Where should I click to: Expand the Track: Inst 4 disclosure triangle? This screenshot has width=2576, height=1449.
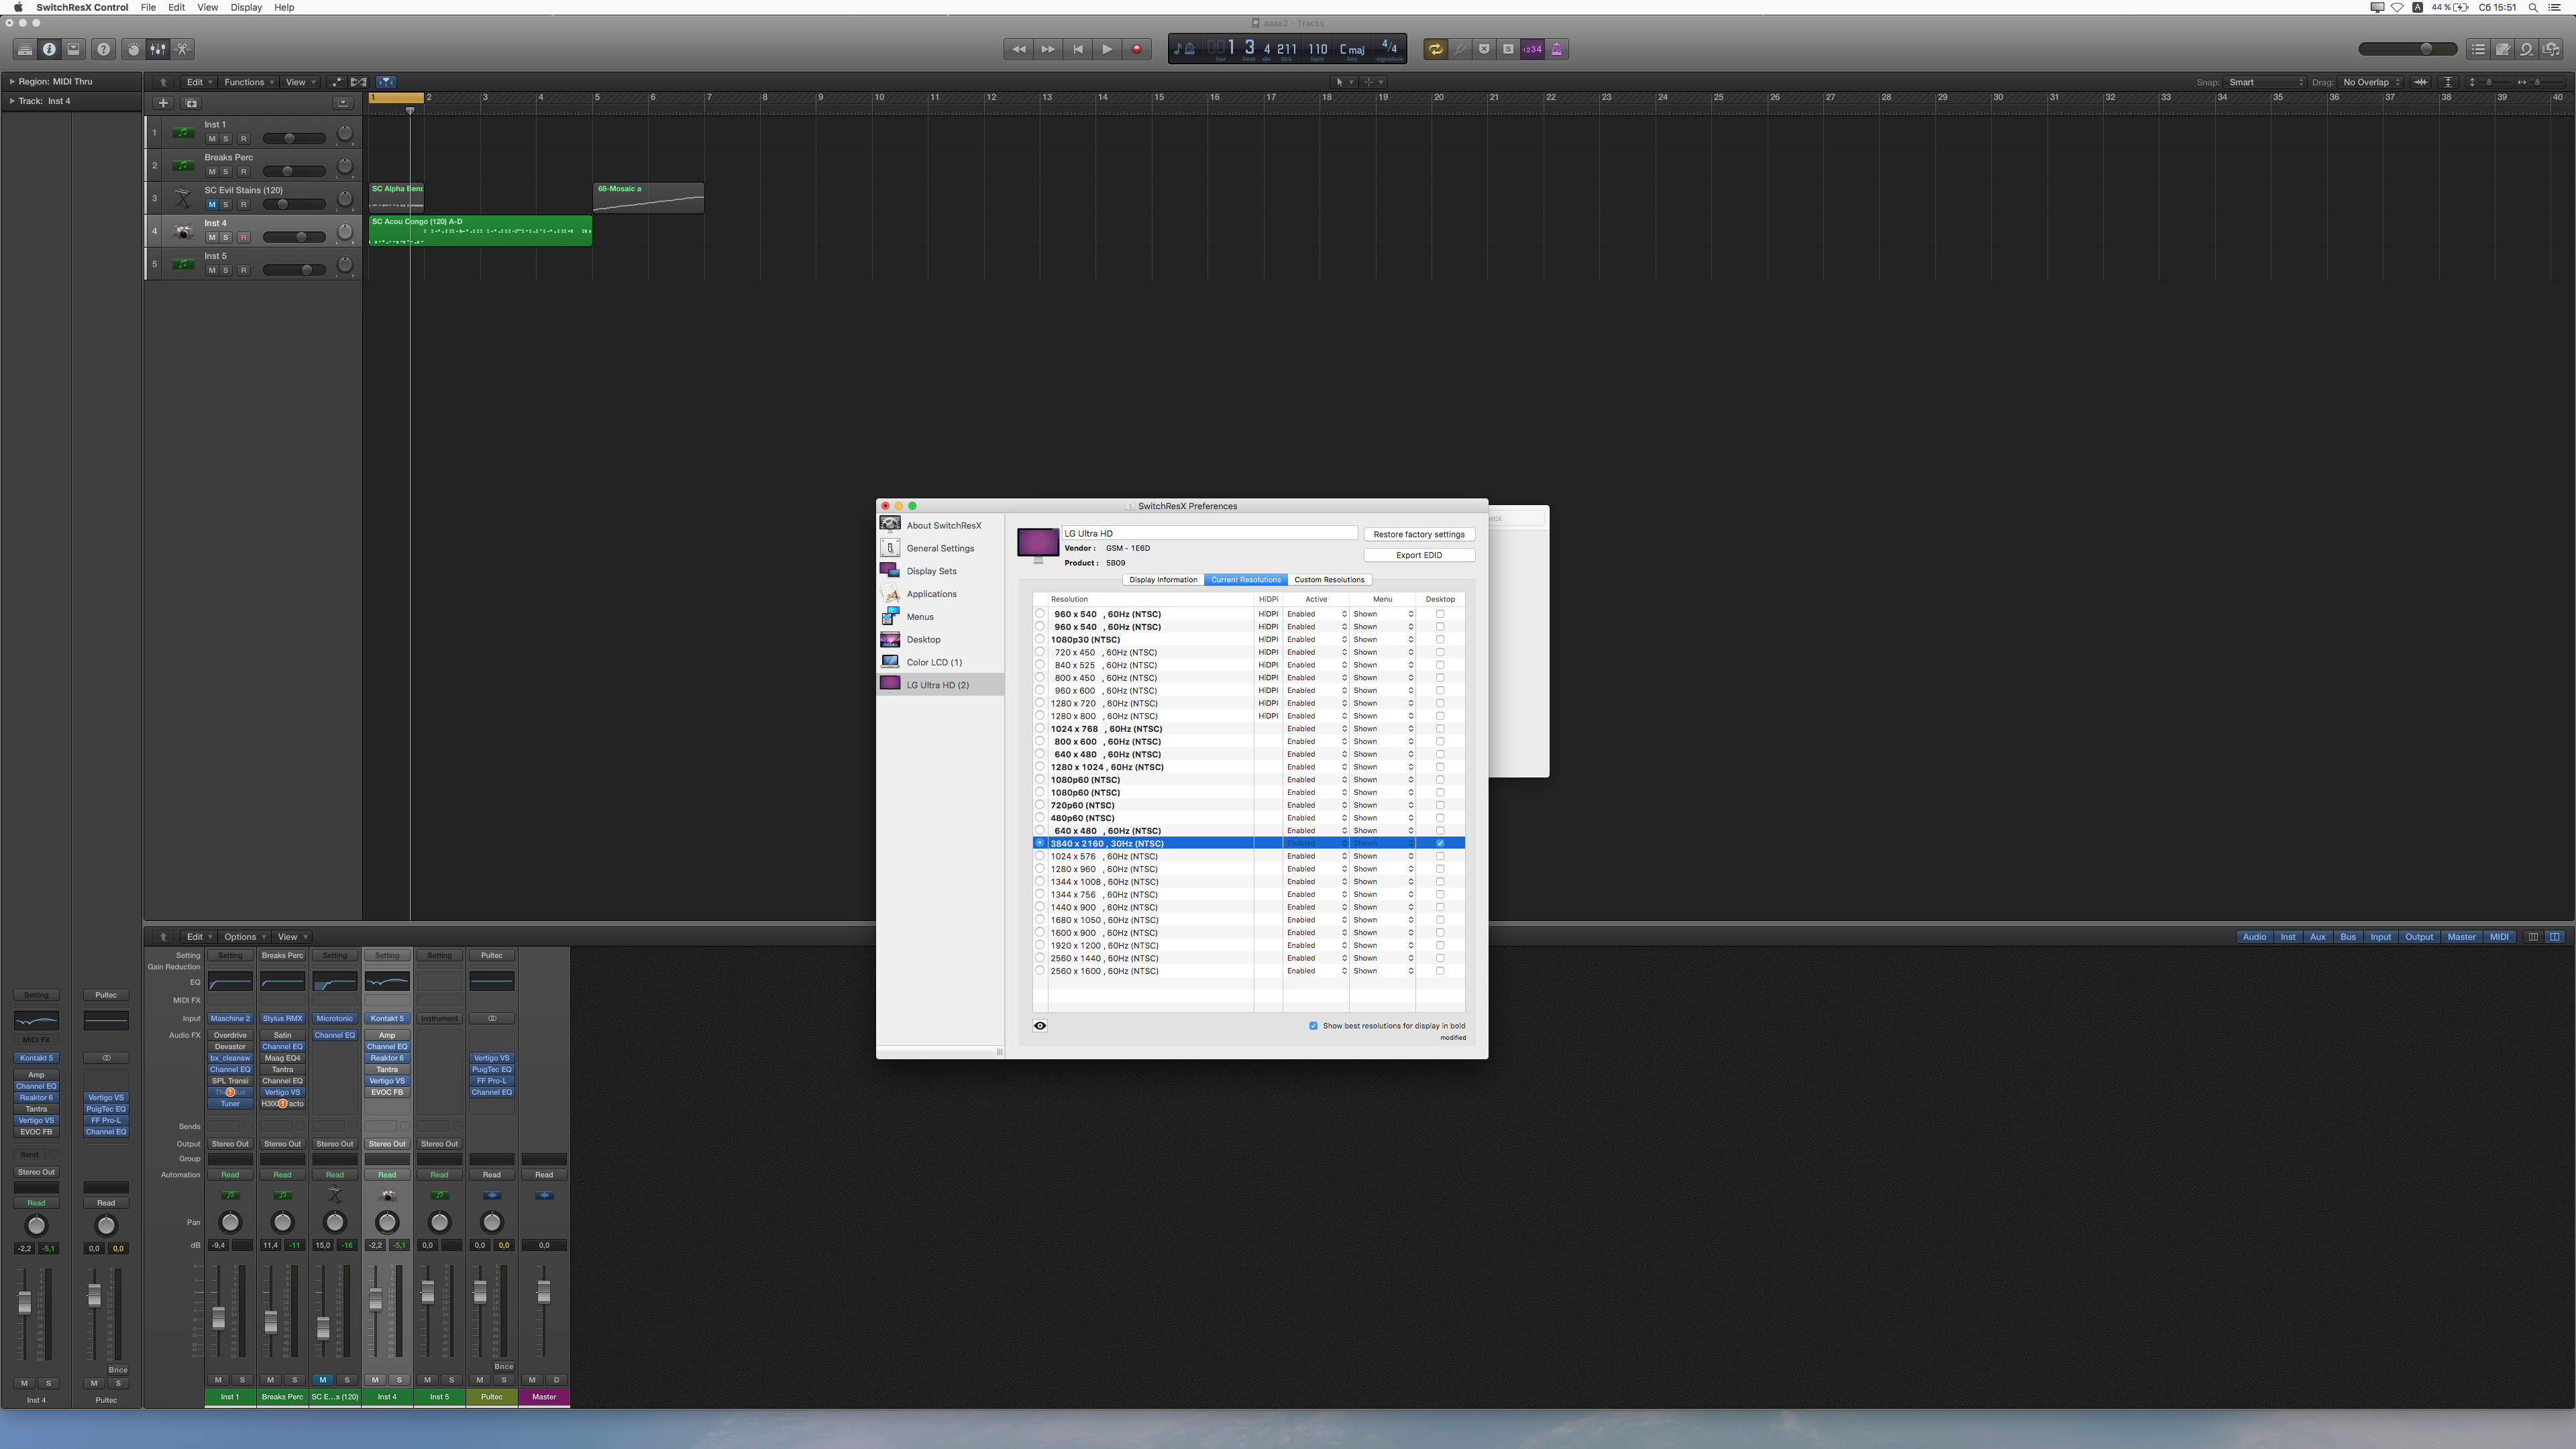12,101
